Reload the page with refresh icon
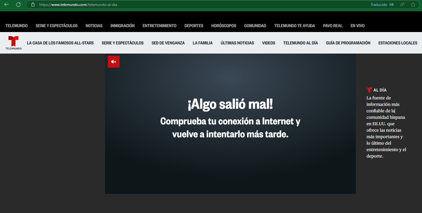This screenshot has height=213, width=422. [x=18, y=5]
